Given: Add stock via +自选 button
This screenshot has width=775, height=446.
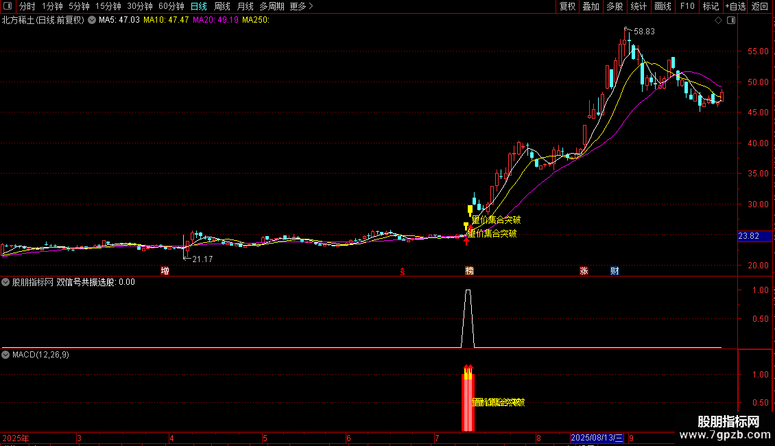Looking at the screenshot, I should 735,6.
